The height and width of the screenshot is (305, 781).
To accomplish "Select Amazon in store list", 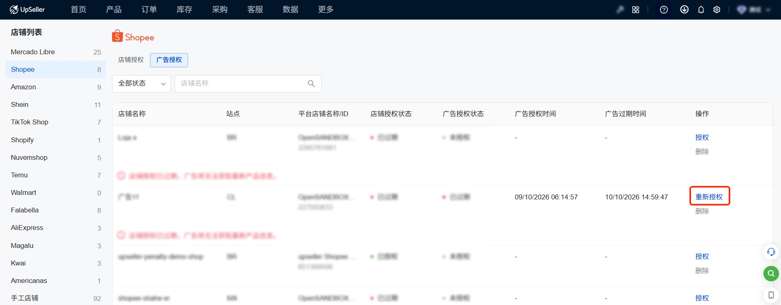I will pos(56,87).
